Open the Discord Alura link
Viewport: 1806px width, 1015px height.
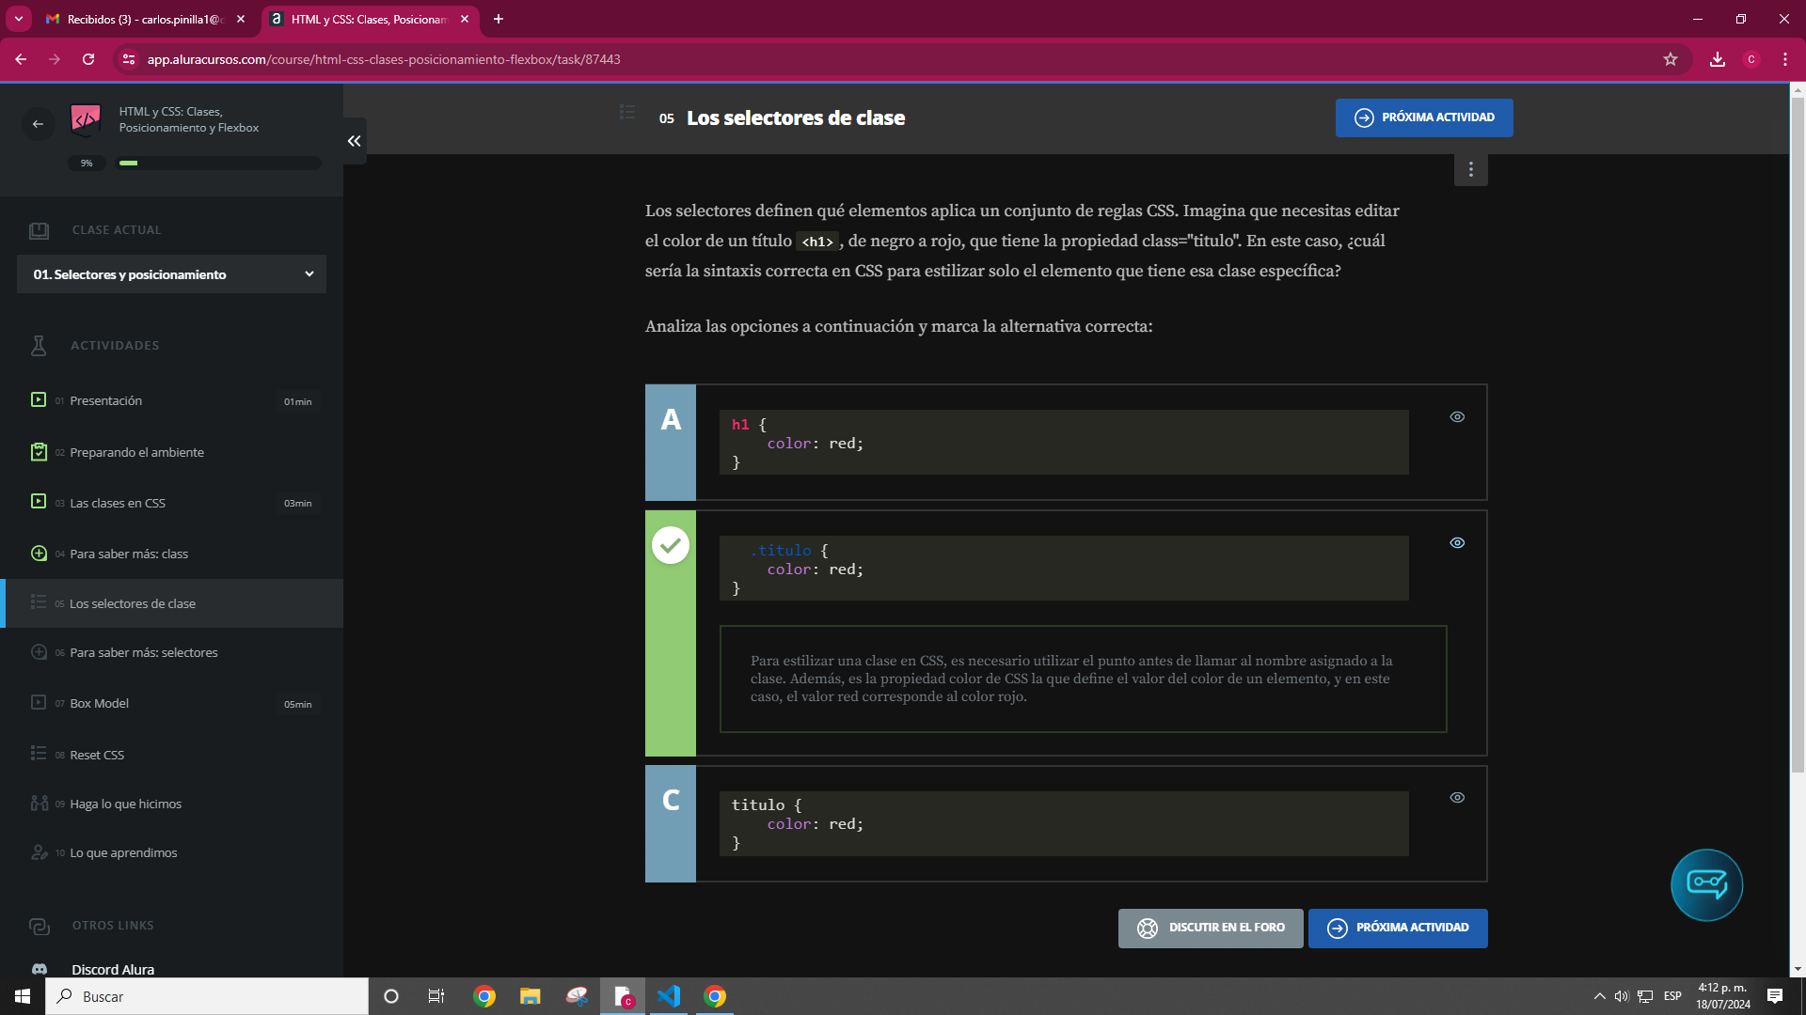point(113,969)
